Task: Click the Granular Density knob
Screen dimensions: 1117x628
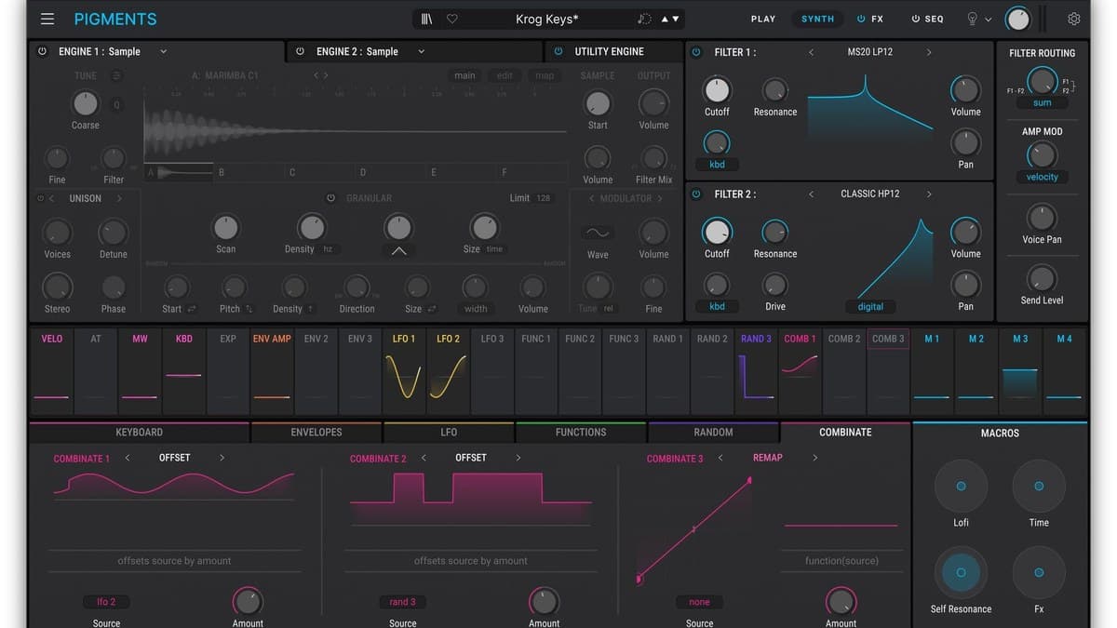Action: click(311, 227)
